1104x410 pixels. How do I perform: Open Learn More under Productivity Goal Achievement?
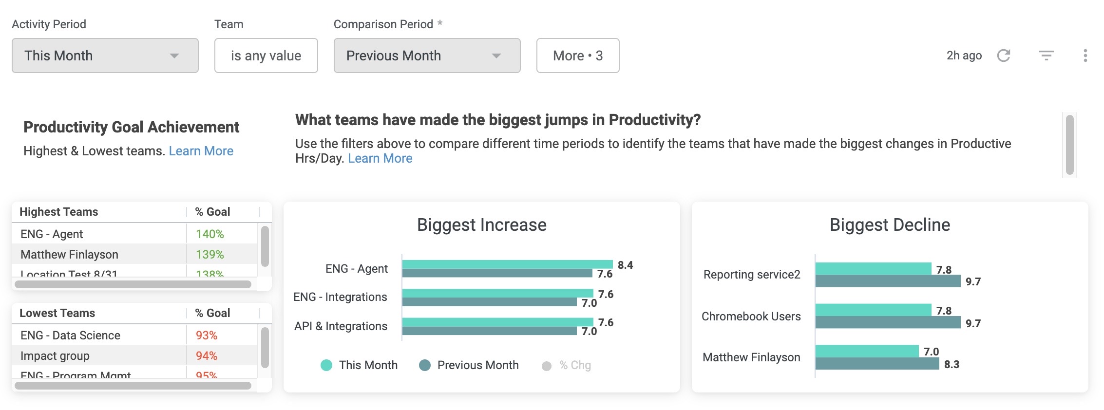click(x=201, y=151)
